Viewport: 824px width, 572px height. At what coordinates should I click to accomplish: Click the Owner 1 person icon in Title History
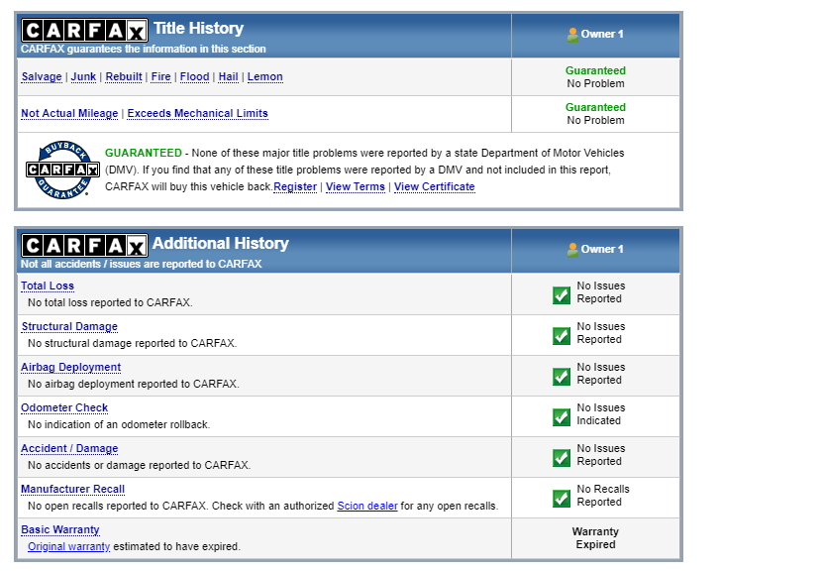[x=572, y=35]
